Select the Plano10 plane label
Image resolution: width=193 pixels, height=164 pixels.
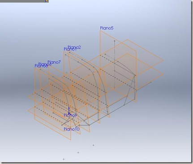tap(72, 129)
